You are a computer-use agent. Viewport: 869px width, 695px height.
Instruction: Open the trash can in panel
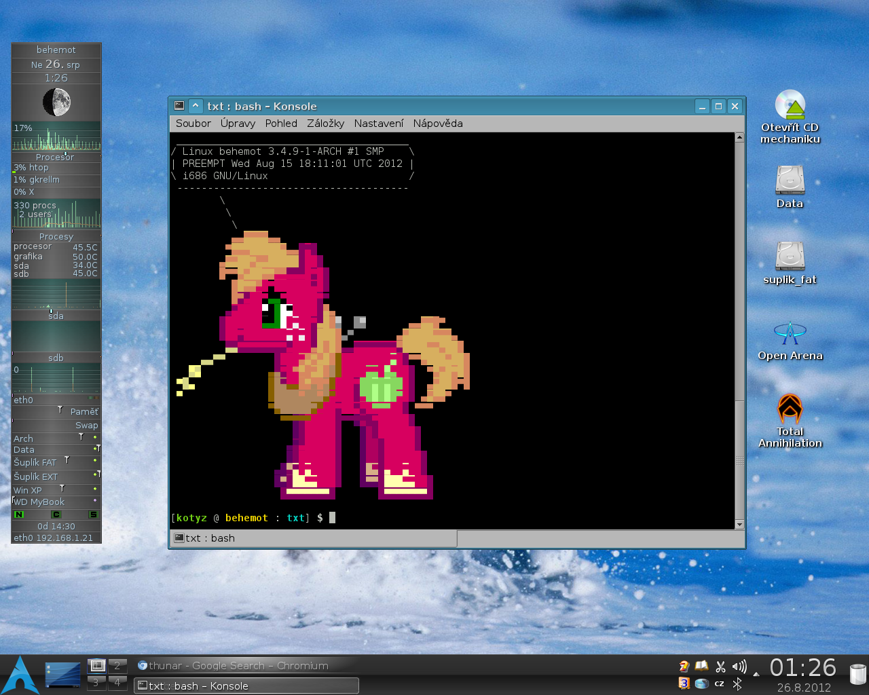858,675
